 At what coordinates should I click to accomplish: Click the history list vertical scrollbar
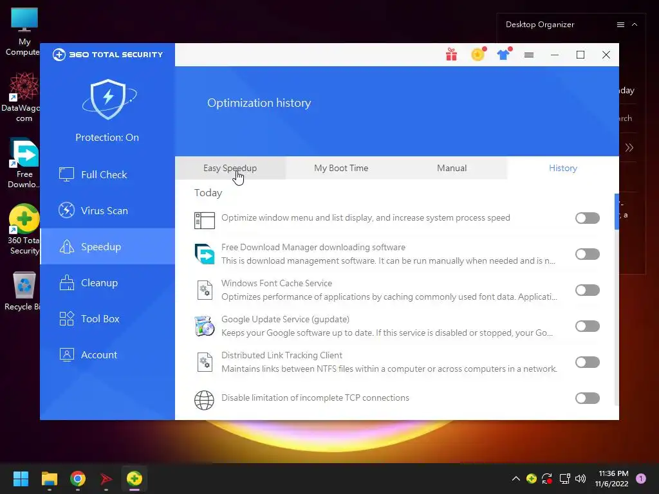(617, 212)
